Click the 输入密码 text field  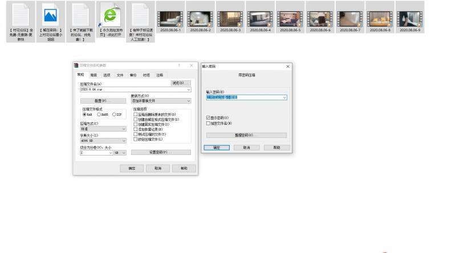(x=244, y=97)
